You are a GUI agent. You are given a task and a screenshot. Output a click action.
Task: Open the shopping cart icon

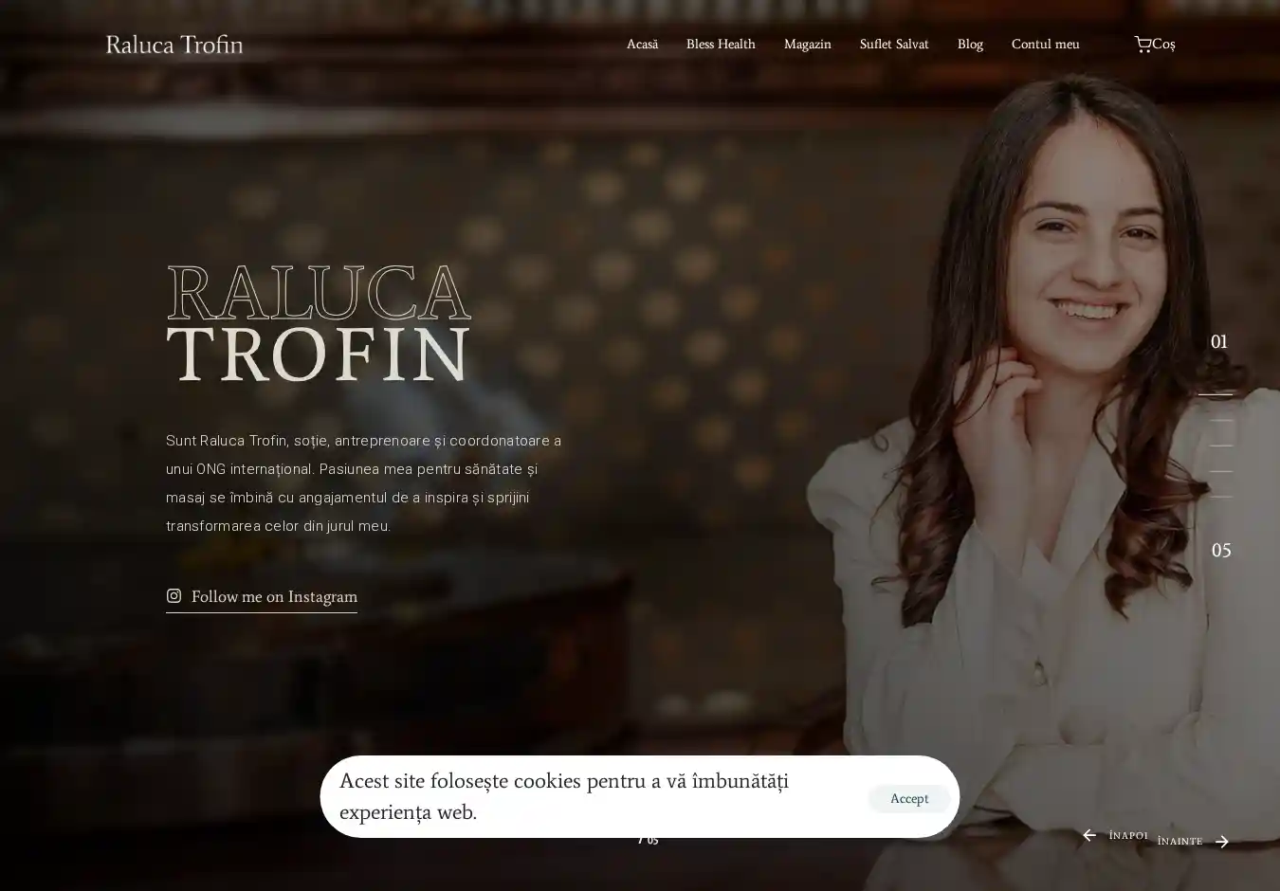1143,44
